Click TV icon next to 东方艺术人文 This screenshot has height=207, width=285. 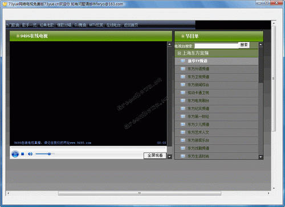click(183, 133)
